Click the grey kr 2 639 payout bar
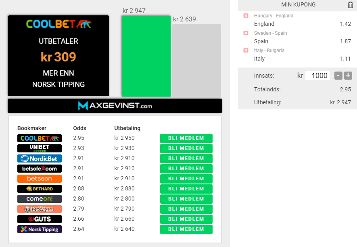The width and height of the screenshot is (357, 247). pyautogui.click(x=196, y=61)
